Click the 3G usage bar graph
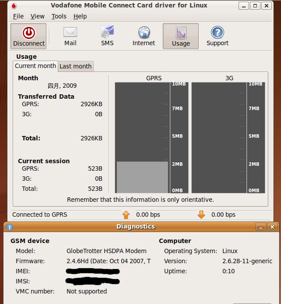Viewport: 281px width, 304px height. tap(228, 137)
